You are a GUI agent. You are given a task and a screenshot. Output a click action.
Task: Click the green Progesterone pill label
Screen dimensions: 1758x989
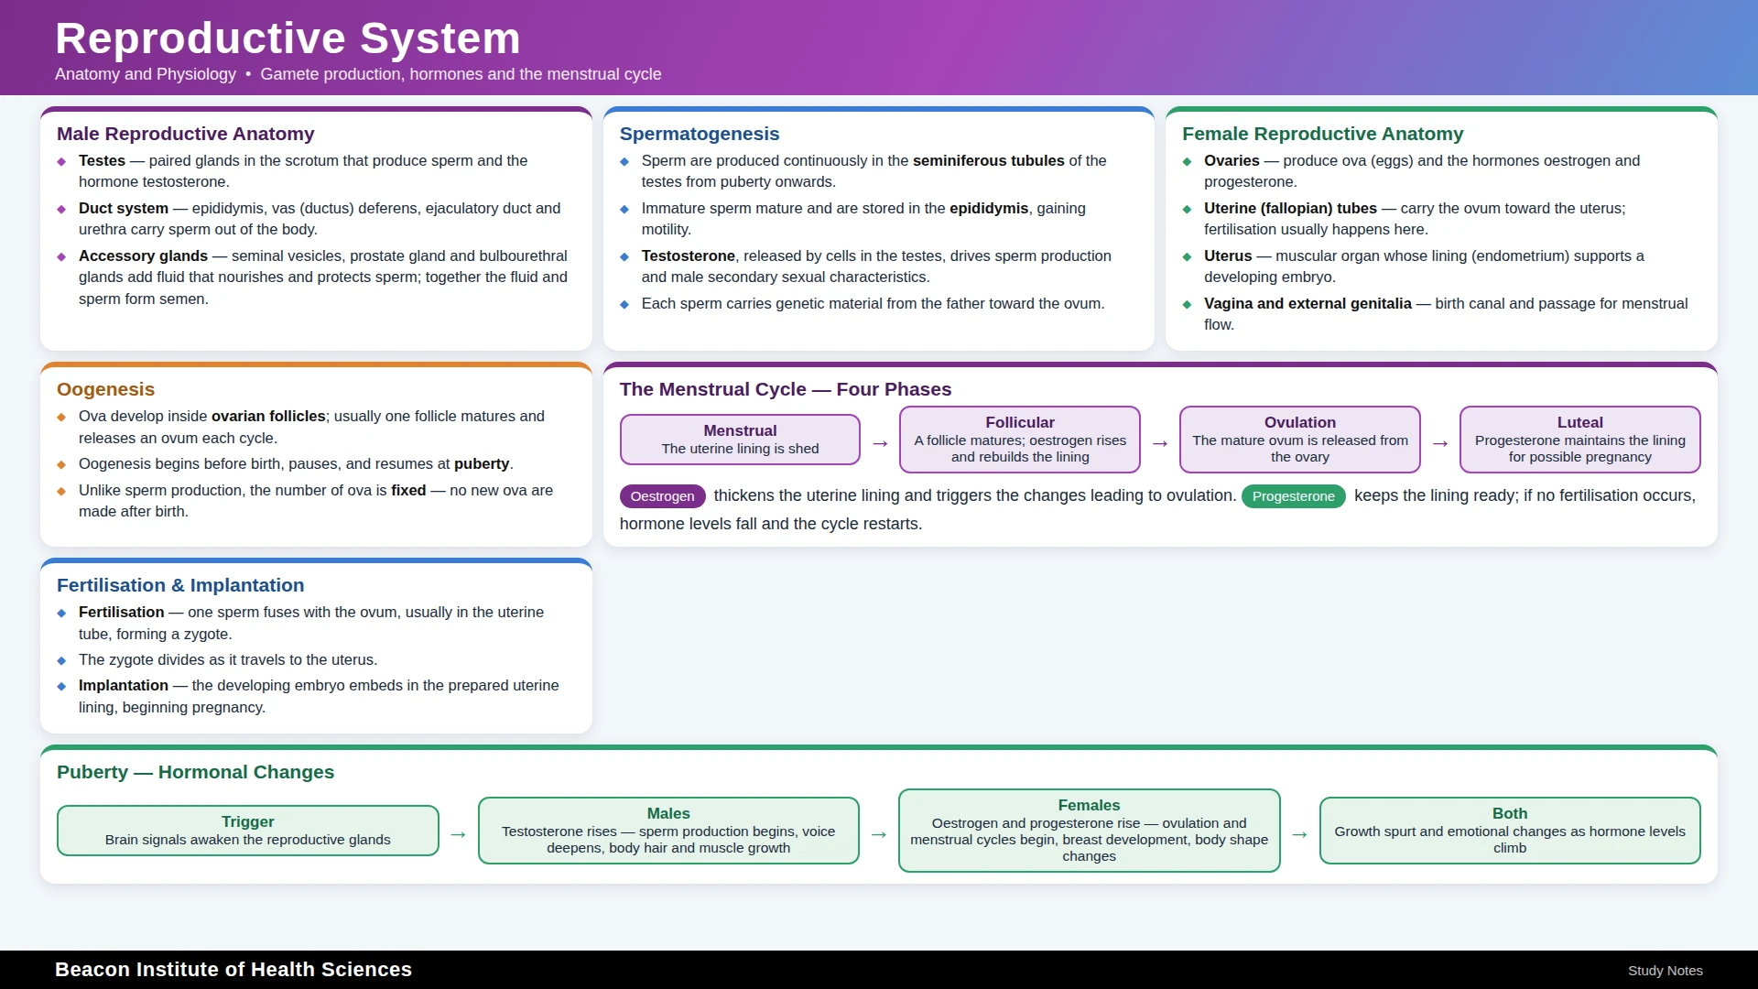tap(1293, 496)
